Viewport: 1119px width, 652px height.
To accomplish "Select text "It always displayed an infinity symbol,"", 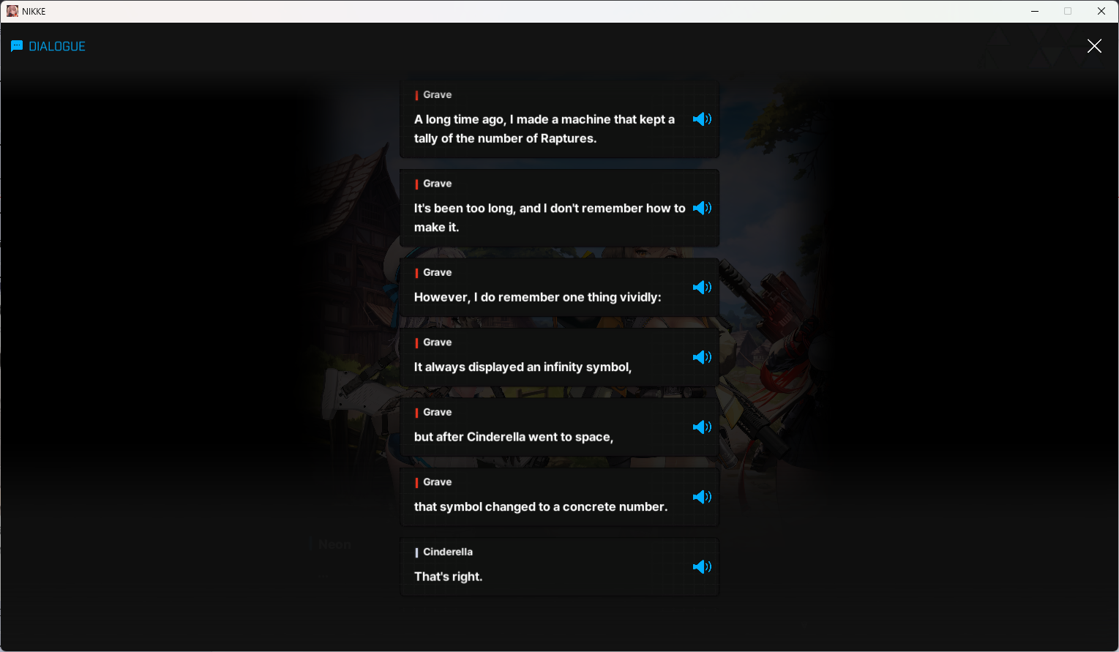I will click(523, 367).
